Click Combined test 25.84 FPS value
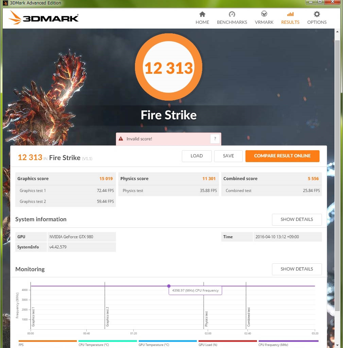This screenshot has height=348, width=343. tap(311, 191)
